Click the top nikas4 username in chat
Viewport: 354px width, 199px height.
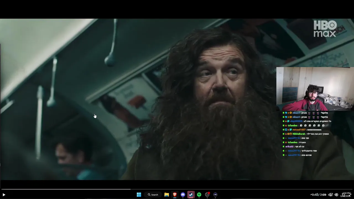click(x=296, y=113)
